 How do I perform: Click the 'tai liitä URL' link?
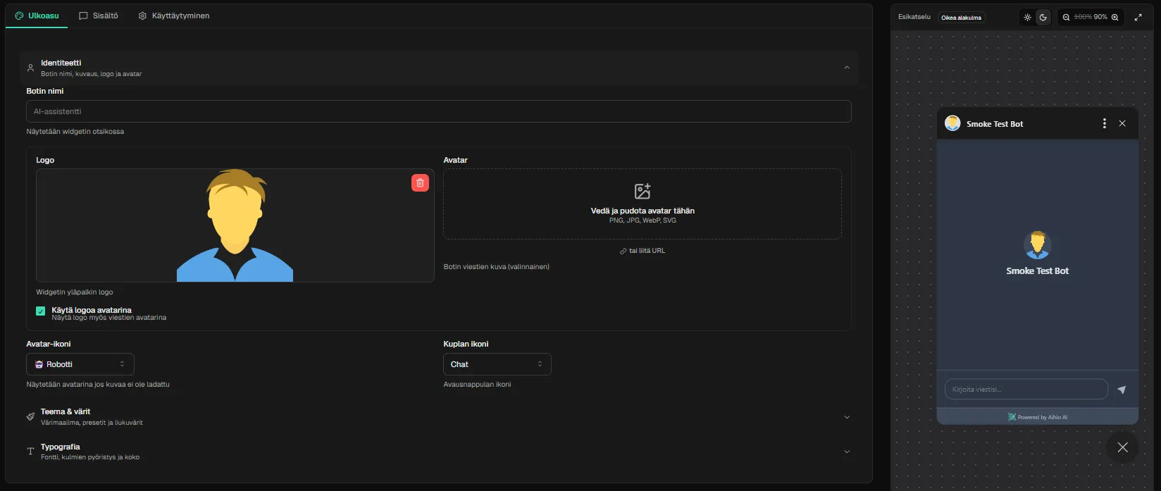642,251
